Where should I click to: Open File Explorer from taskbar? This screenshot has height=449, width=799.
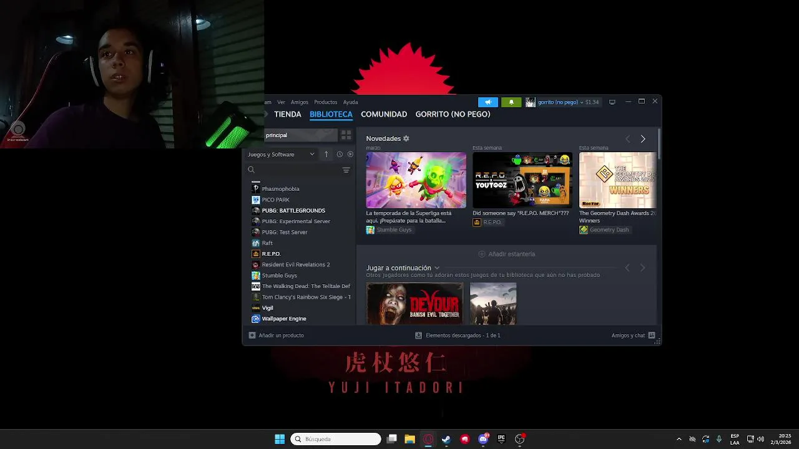click(x=409, y=439)
